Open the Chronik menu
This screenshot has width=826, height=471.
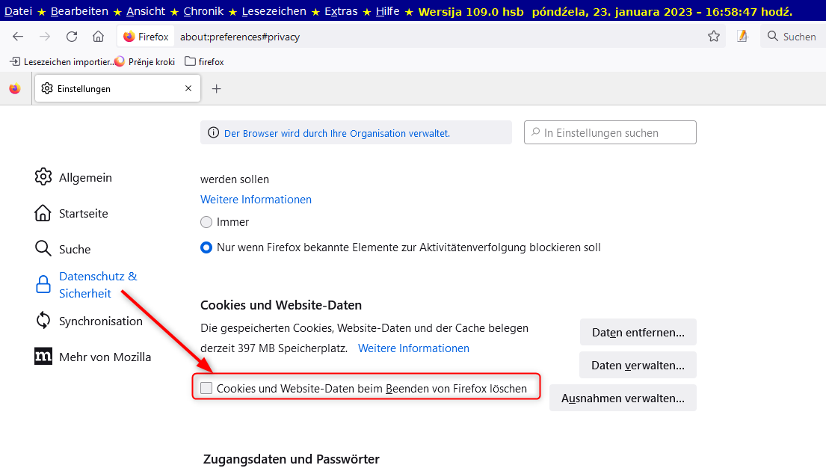203,11
